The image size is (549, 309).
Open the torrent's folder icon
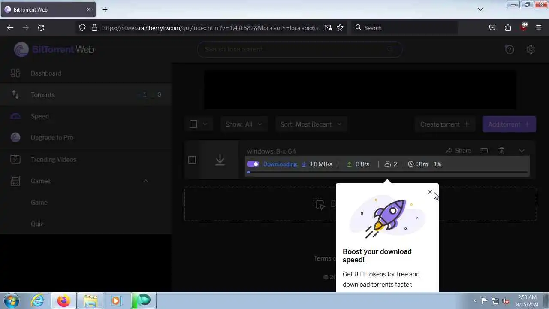point(484,151)
